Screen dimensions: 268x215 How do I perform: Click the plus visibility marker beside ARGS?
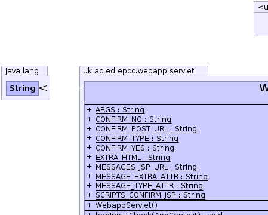[x=89, y=109]
